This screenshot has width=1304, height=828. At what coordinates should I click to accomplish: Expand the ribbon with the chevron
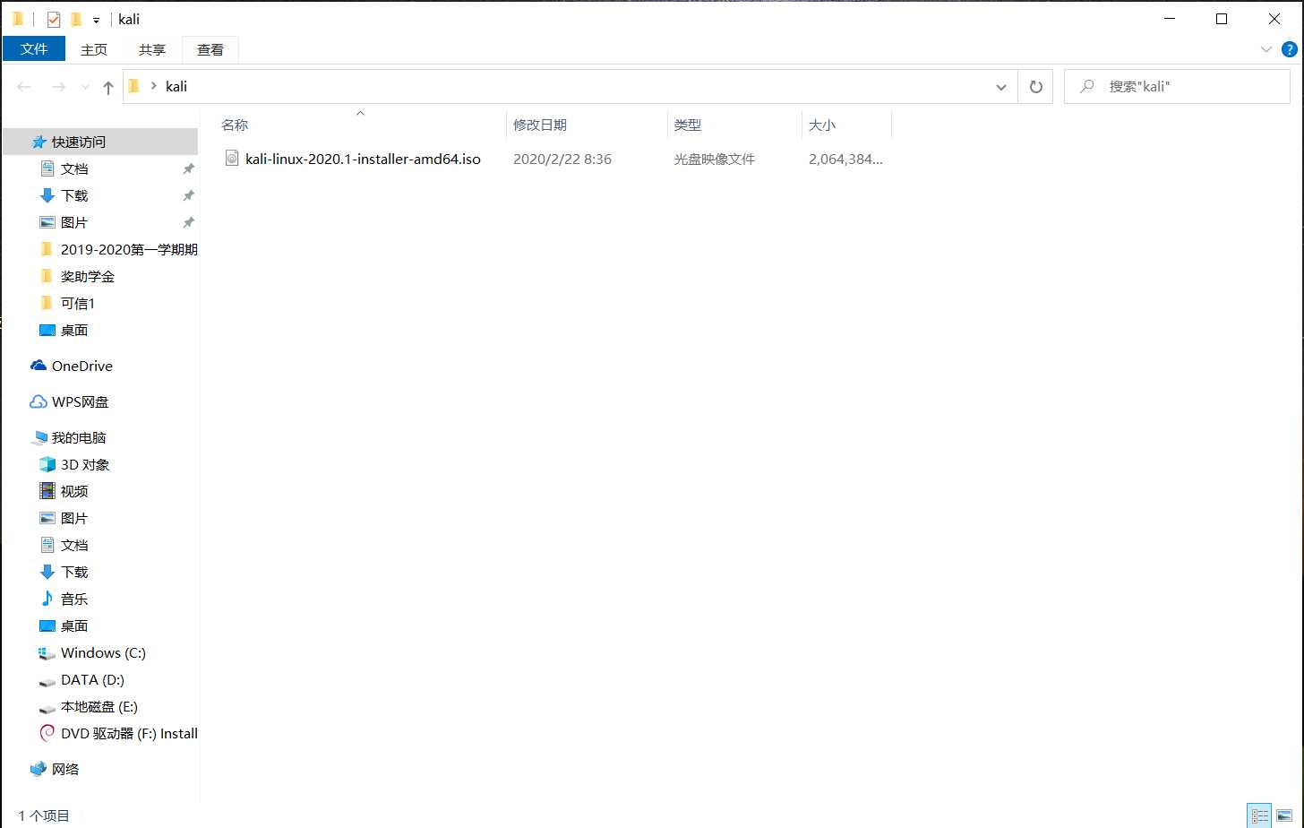[1266, 49]
